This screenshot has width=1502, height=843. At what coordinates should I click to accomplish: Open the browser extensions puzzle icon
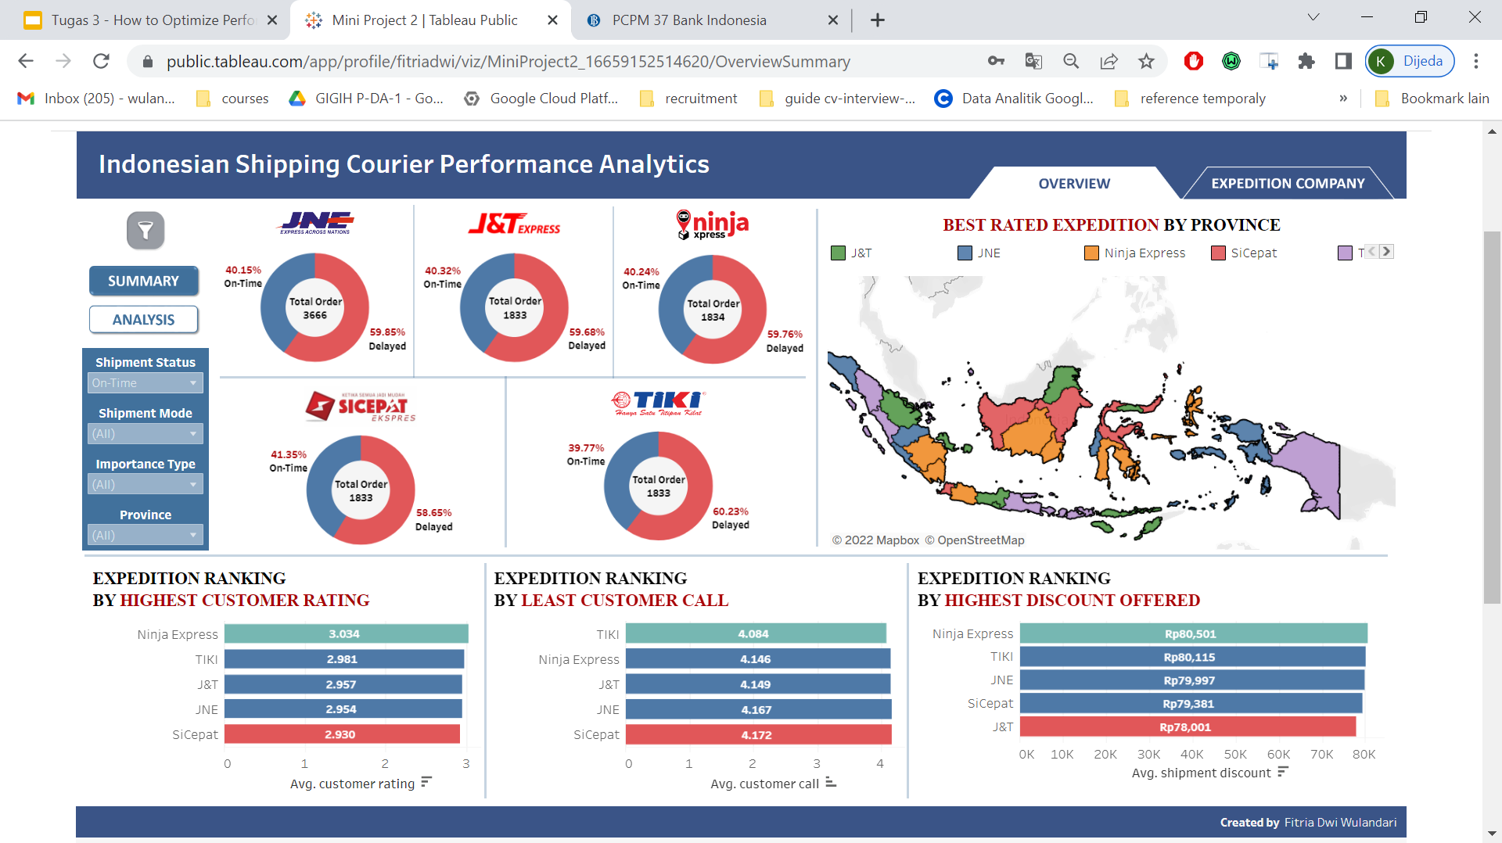1306,61
